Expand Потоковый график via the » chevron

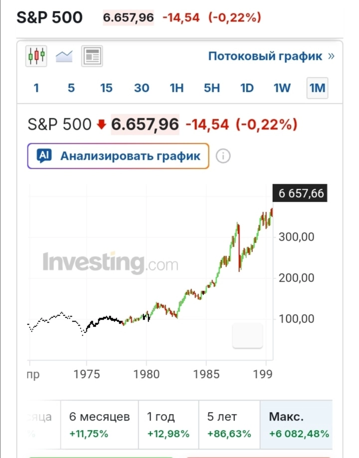330,56
